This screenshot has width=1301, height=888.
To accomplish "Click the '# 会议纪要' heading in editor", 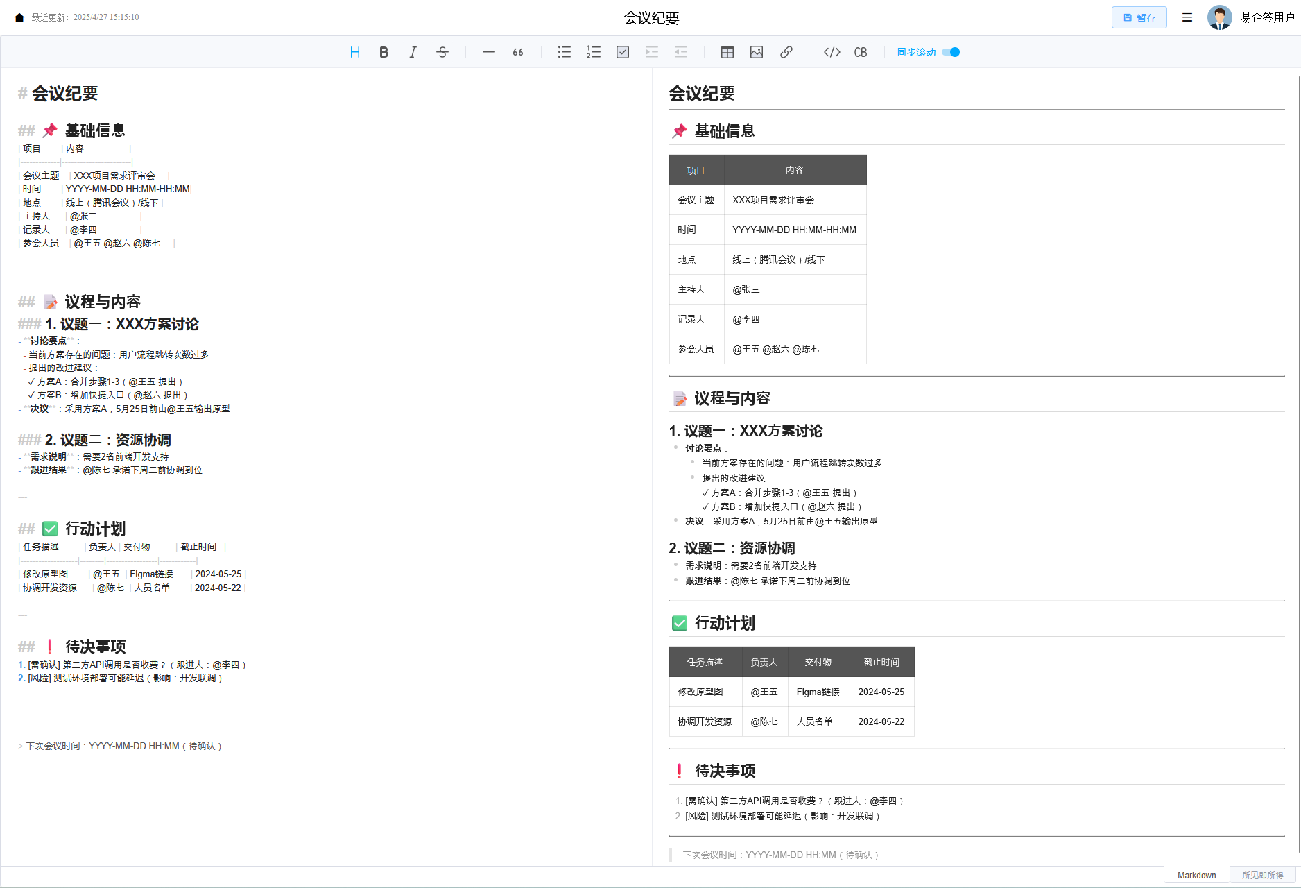I will (58, 94).
